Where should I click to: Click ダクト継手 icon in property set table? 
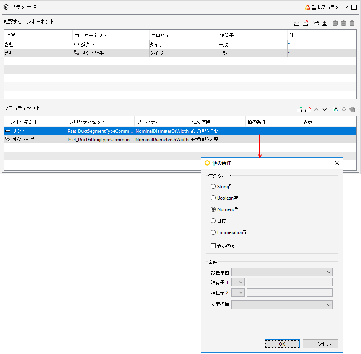pyautogui.click(x=8, y=139)
